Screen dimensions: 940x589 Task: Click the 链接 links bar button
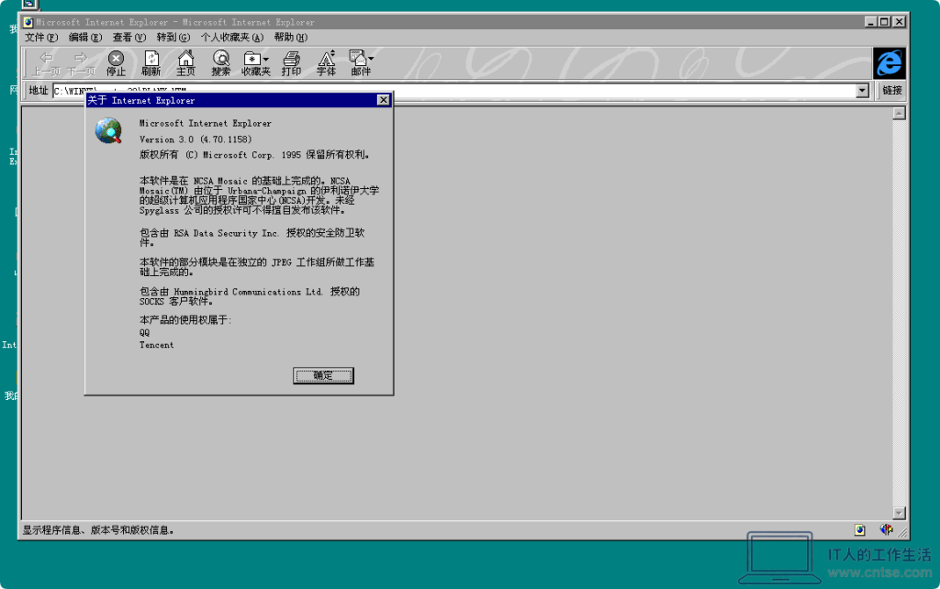(x=892, y=91)
